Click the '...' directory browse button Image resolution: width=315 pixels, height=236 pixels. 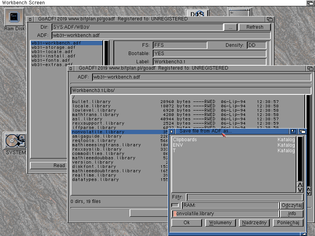click(x=230, y=27)
